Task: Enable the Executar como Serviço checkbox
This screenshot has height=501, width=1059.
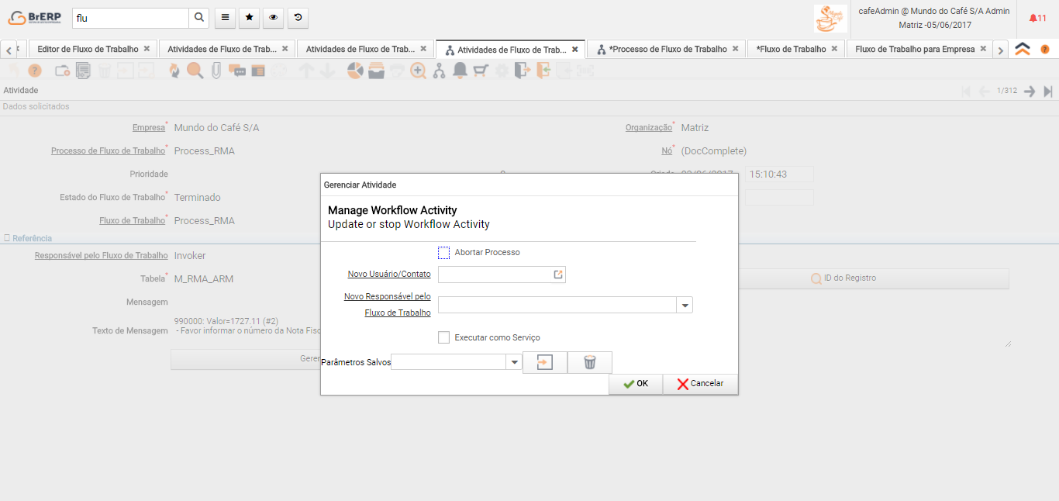Action: [x=444, y=337]
